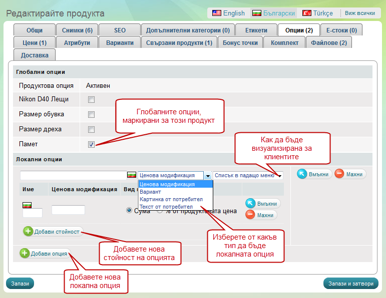Tick the Размер обувка checkbox
This screenshot has width=386, height=298.
(x=91, y=114)
